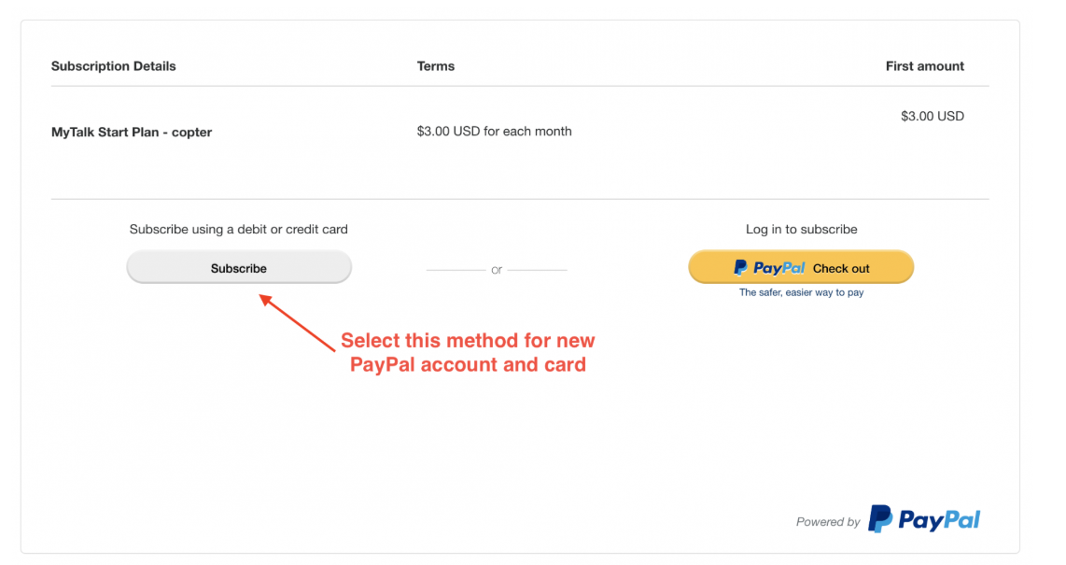Expand the Terms column header
Viewport: 1066px width, 565px height.
435,65
